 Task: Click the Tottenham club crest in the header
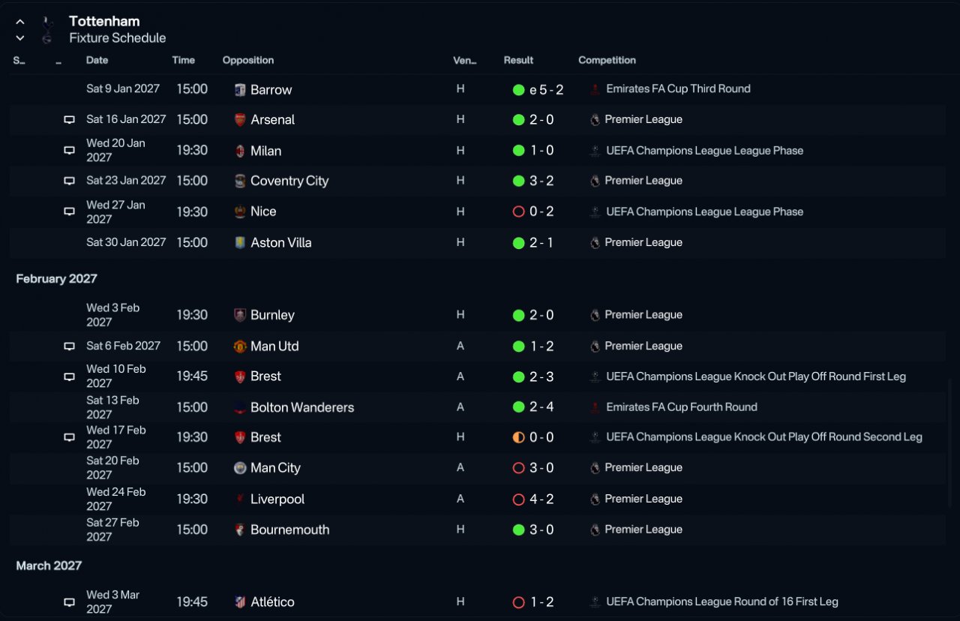point(47,29)
